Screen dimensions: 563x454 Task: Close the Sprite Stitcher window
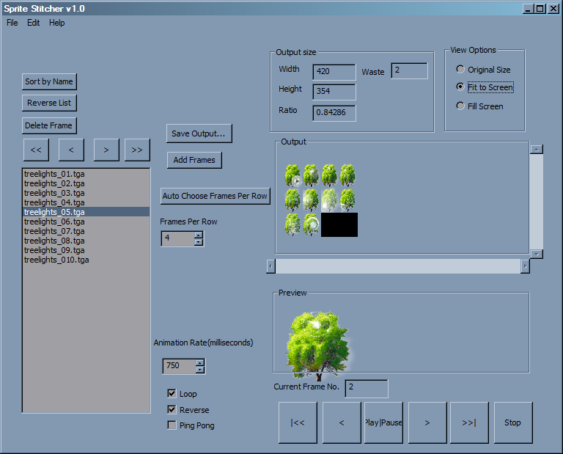pyautogui.click(x=553, y=9)
